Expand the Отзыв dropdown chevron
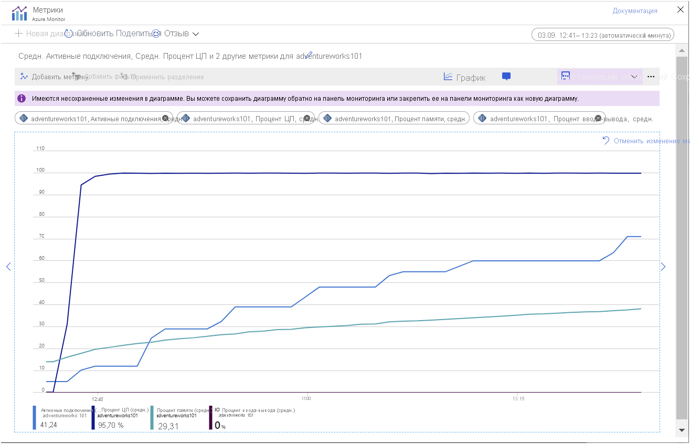Image resolution: width=690 pixels, height=444 pixels. [196, 34]
